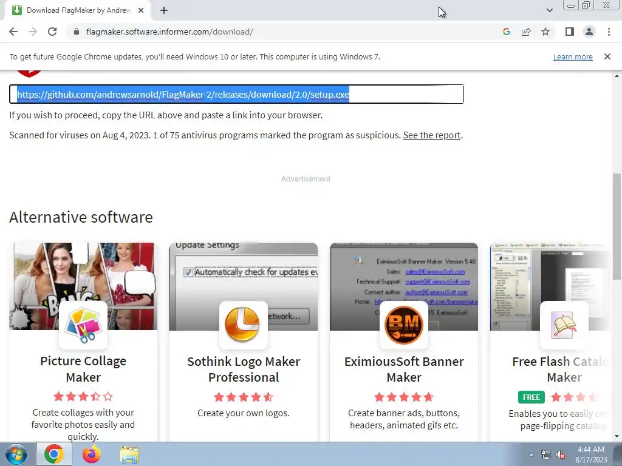
Task: Open the Sothink Logo Maker screenshot
Action: pyautogui.click(x=244, y=286)
